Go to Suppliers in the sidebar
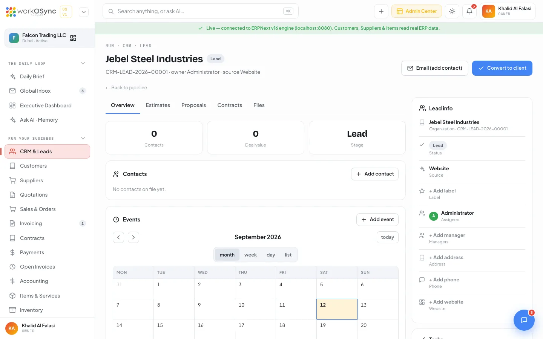The height and width of the screenshot is (339, 543). click(x=47, y=180)
